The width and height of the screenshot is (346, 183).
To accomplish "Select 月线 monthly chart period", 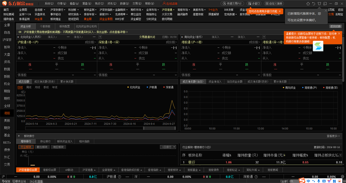I will [37, 87].
